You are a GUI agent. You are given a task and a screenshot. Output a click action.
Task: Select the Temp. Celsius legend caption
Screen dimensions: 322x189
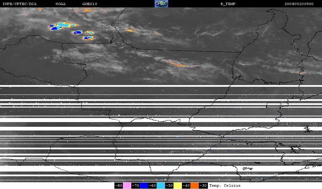point(225,186)
